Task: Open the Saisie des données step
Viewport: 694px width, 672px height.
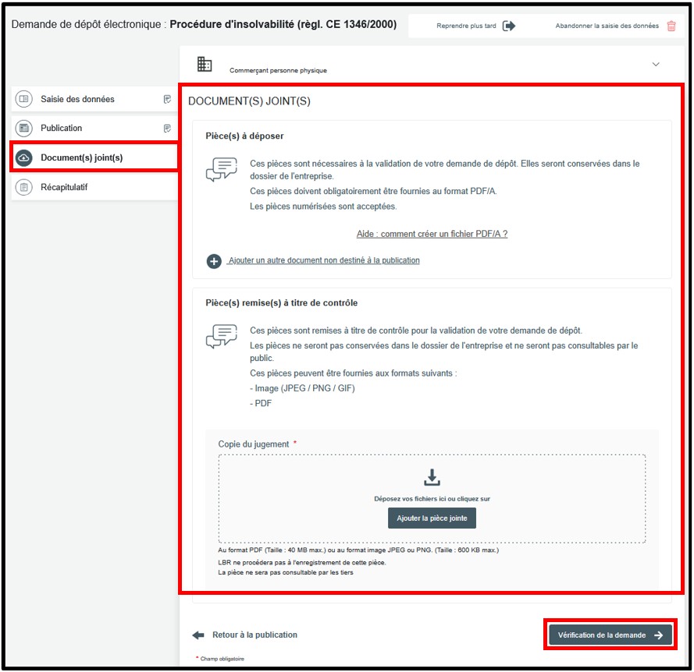Action: tap(77, 99)
